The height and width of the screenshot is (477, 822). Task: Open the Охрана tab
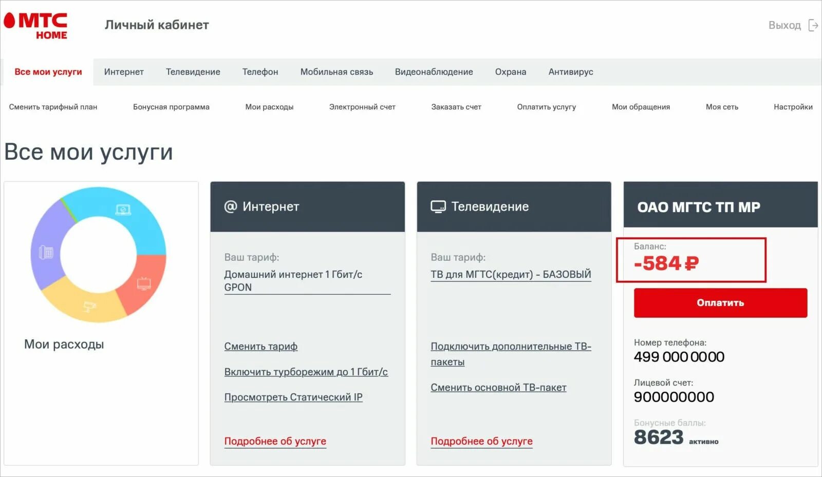coord(511,72)
